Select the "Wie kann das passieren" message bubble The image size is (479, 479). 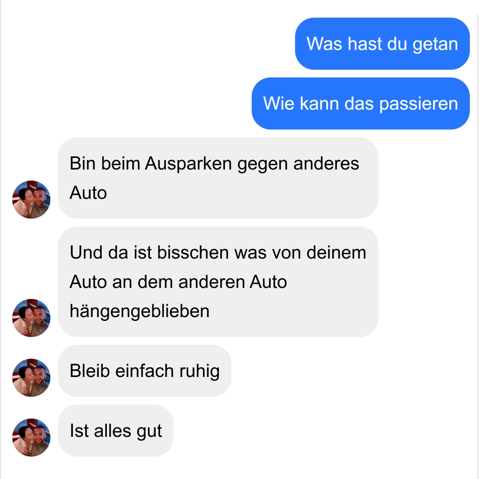(361, 103)
